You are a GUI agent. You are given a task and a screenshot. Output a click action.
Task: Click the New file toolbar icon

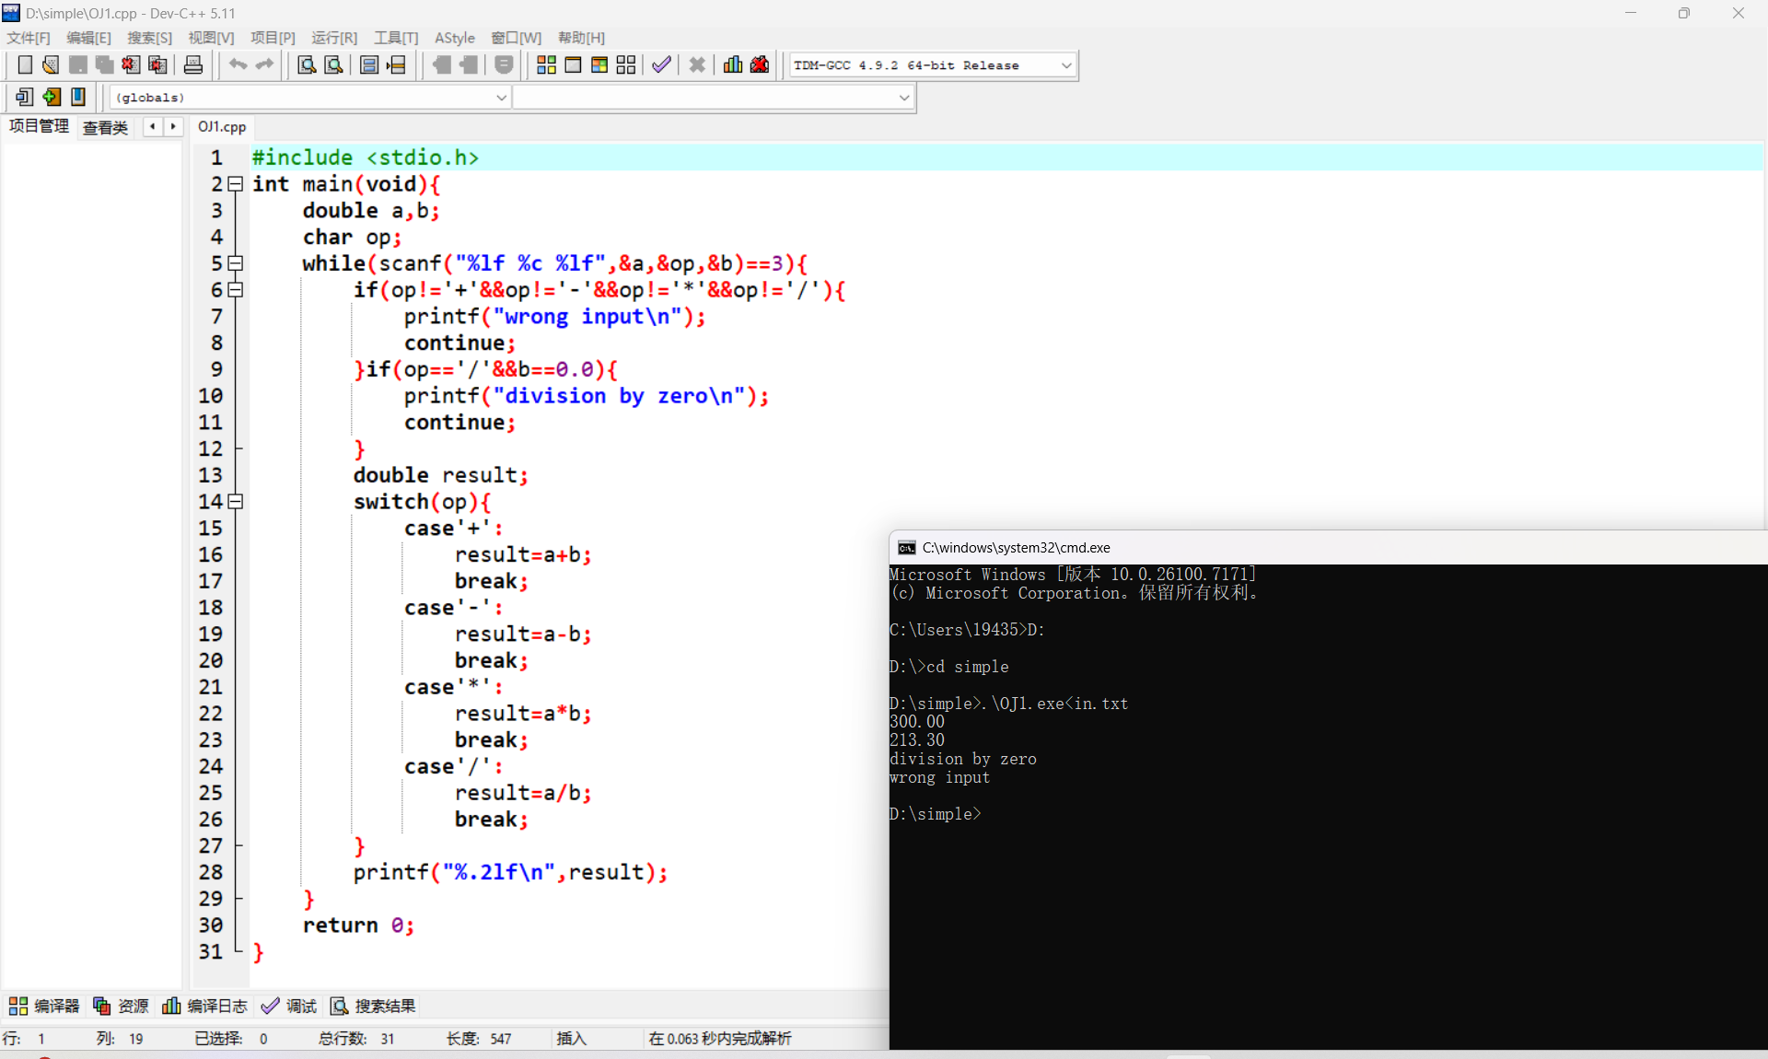[x=25, y=64]
